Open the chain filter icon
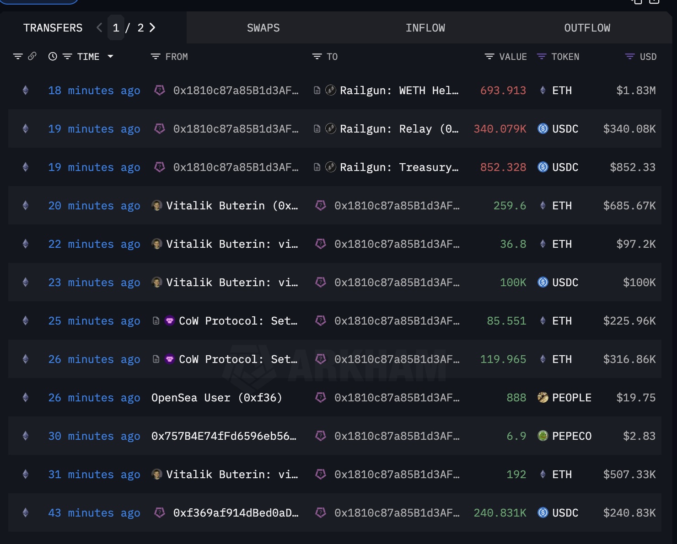677x544 pixels. click(x=18, y=57)
